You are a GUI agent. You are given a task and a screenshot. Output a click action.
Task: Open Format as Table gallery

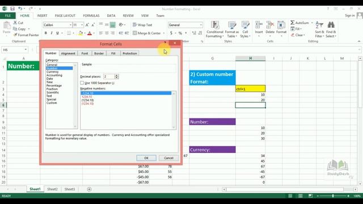232,29
